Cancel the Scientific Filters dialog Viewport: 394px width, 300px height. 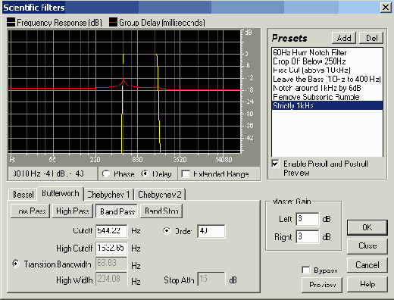point(367,265)
